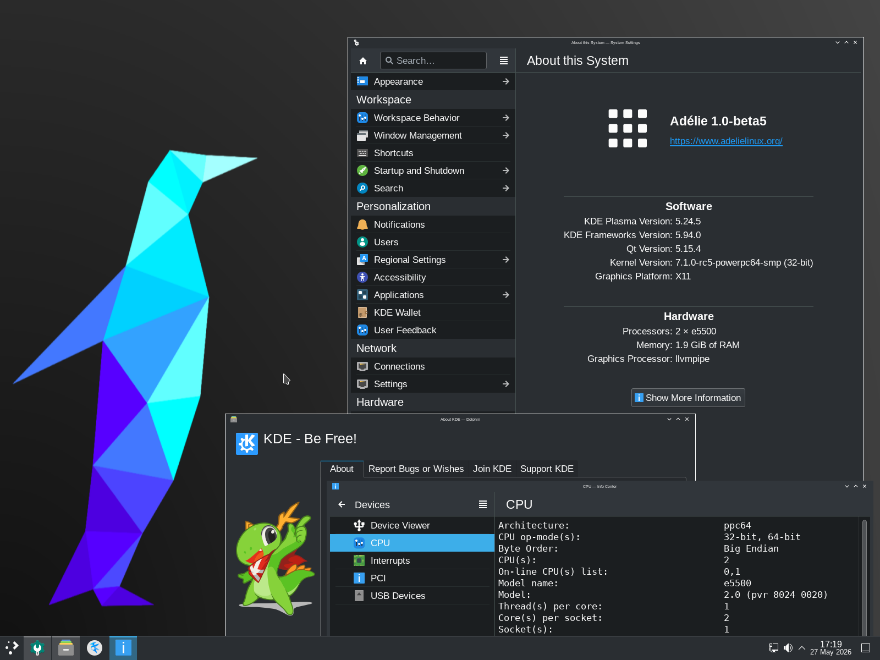Screen dimensions: 880x660
Task: Expand the Applications category arrow
Action: [x=506, y=295]
